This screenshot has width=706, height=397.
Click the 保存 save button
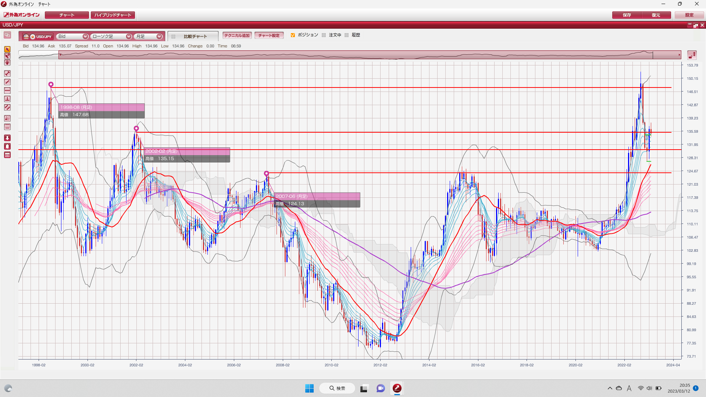point(627,15)
